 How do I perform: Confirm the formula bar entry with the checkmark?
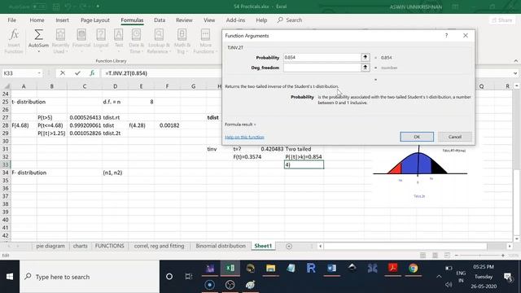click(x=77, y=73)
